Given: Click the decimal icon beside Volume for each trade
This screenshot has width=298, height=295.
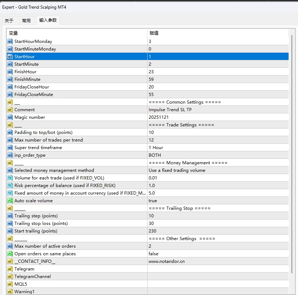Looking at the screenshot, I should pyautogui.click(x=10, y=178).
